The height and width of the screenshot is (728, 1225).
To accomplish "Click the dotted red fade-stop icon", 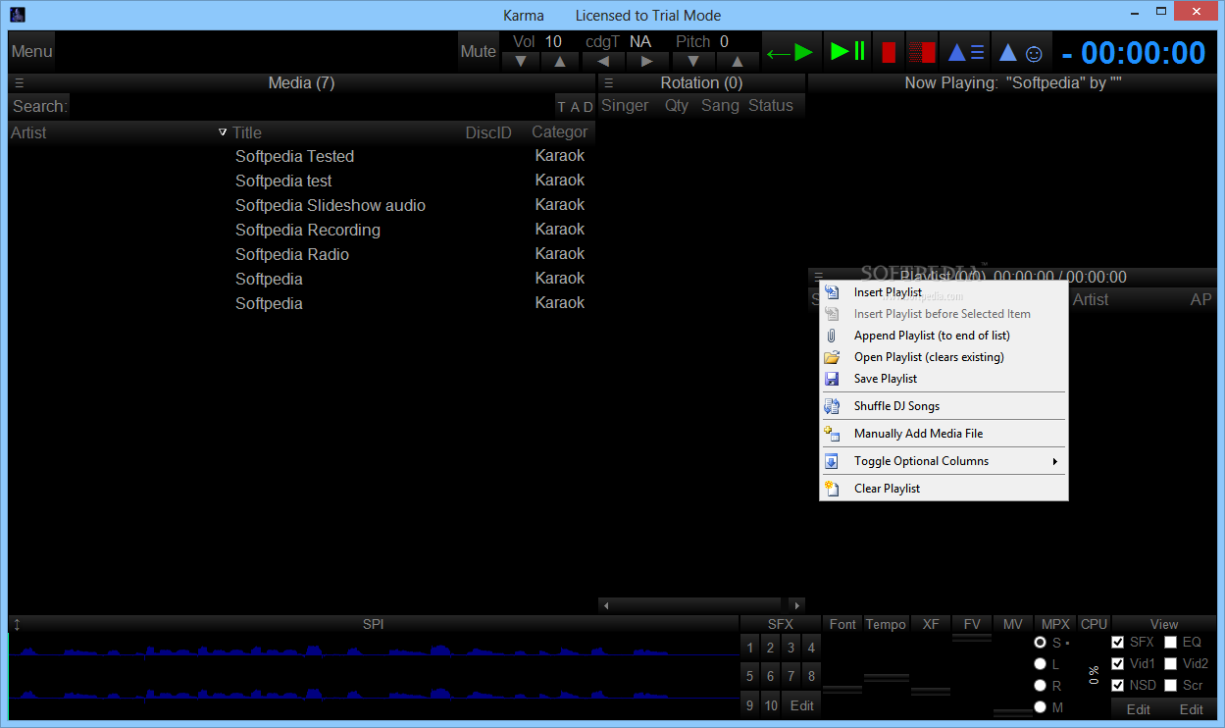I will pos(921,52).
